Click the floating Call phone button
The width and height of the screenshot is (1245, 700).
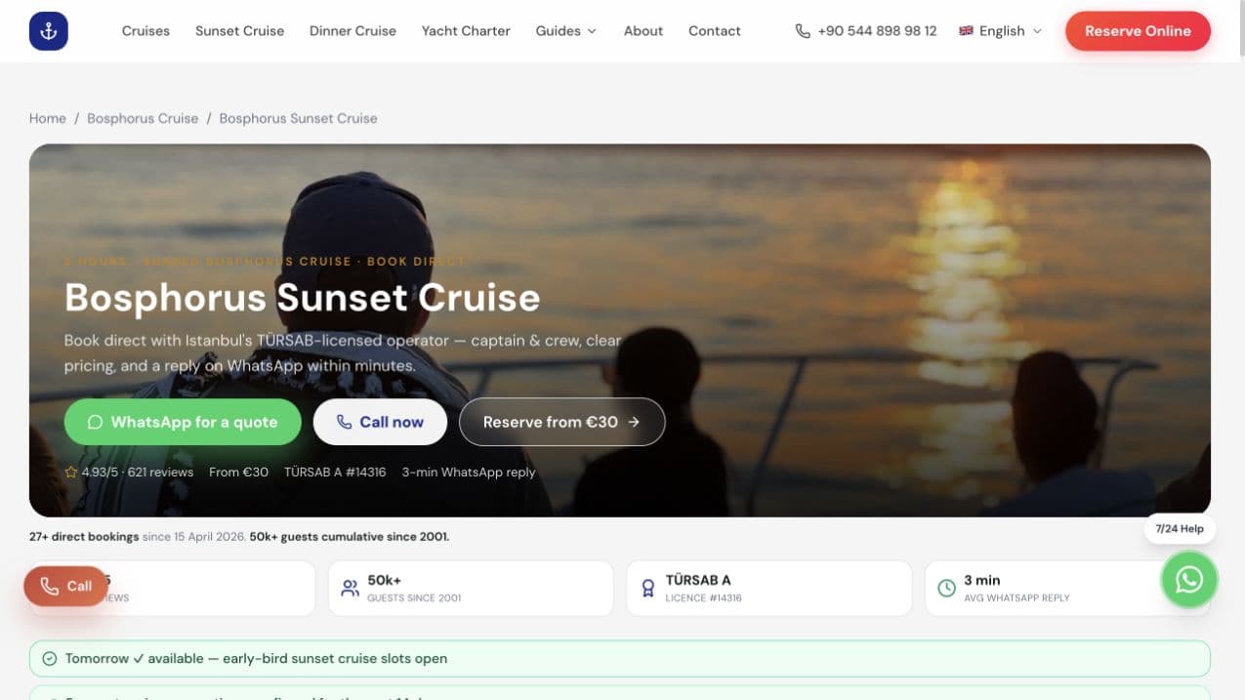pyautogui.click(x=65, y=586)
